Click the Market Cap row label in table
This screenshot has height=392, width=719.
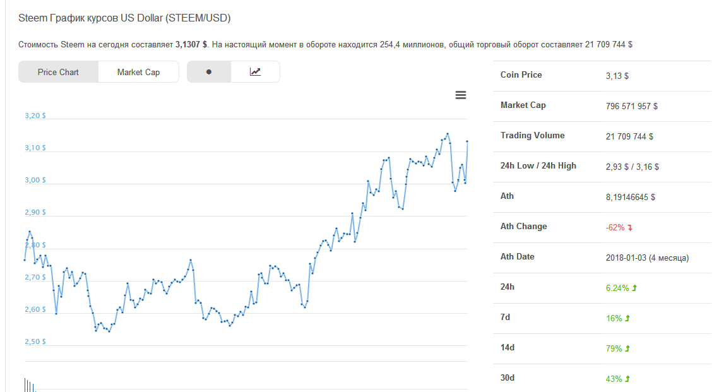tap(523, 105)
